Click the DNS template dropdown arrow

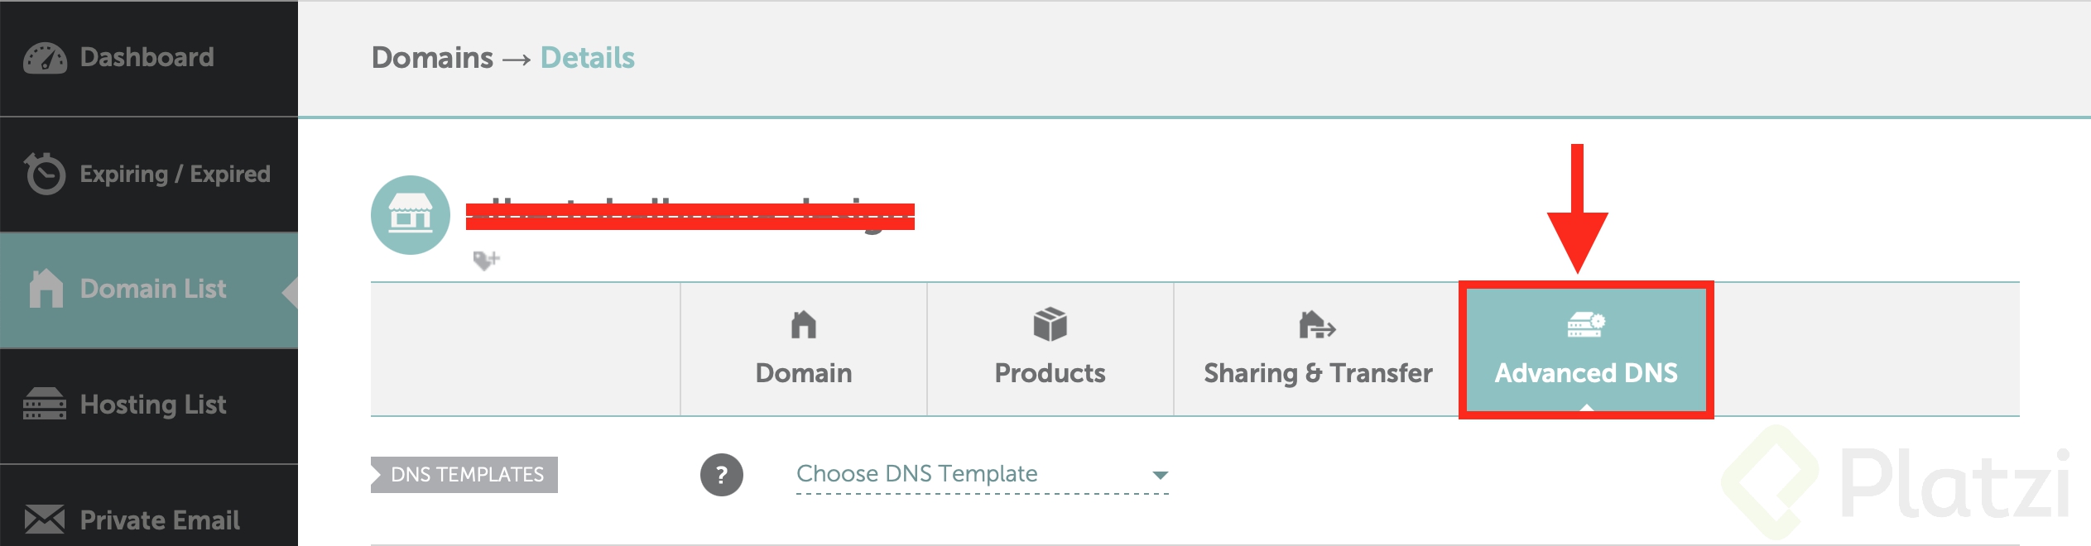point(1161,475)
